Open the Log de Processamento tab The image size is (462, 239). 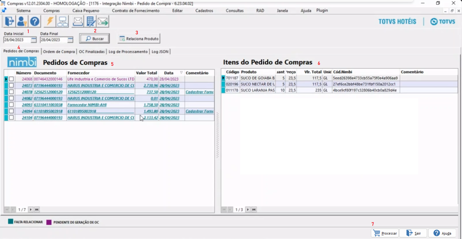pos(128,52)
